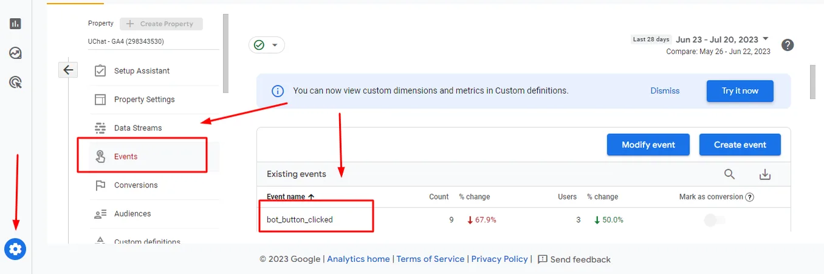Click the property column scrollbar
The image size is (824, 274).
point(226,53)
